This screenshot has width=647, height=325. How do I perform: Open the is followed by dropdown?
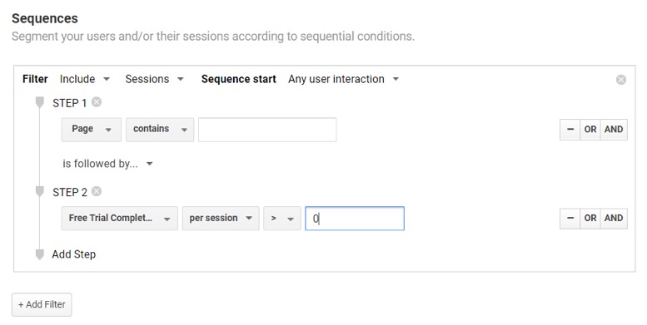(107, 164)
